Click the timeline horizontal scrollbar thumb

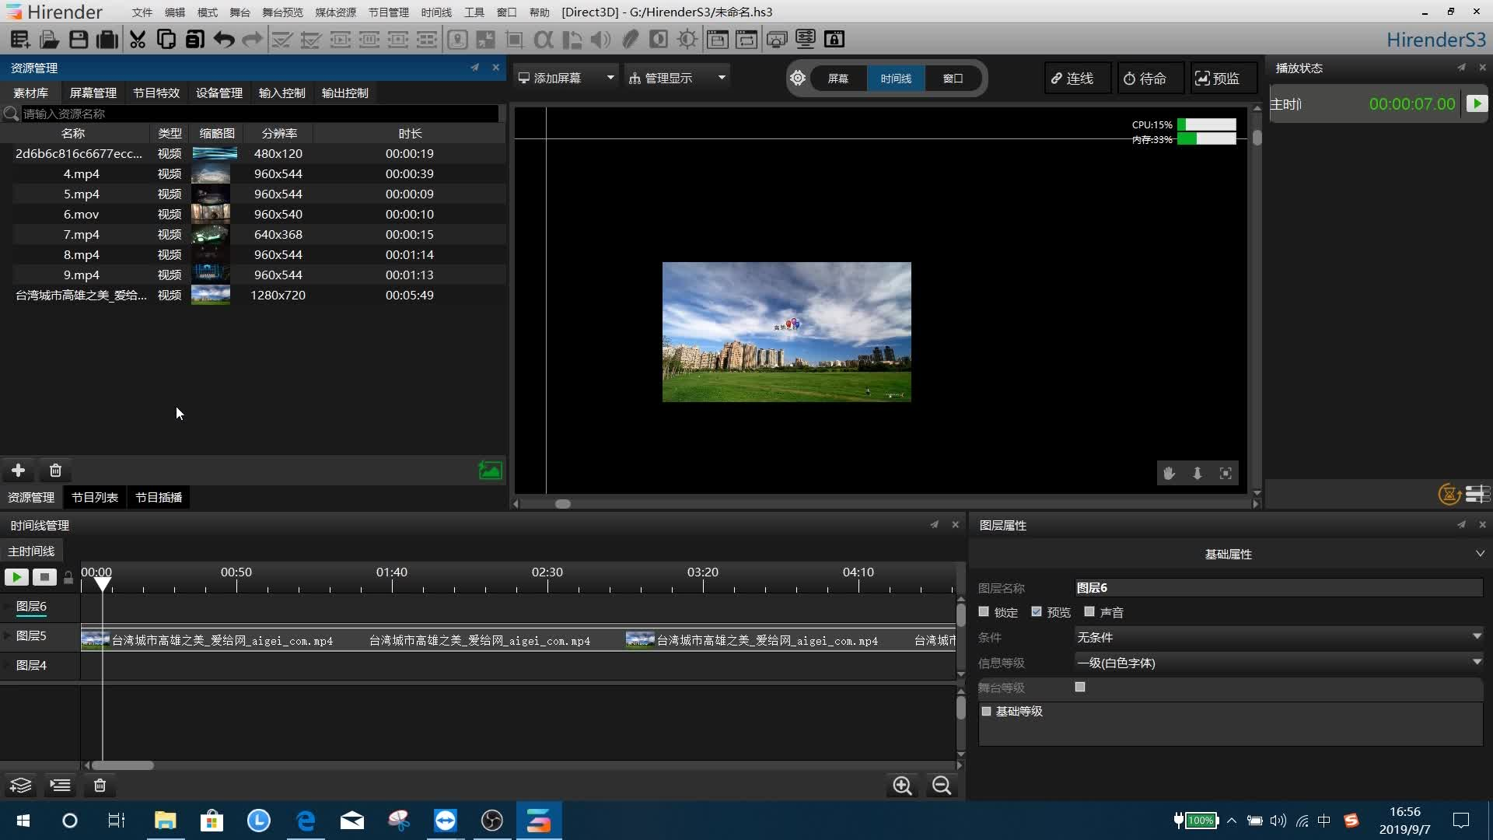(x=123, y=765)
